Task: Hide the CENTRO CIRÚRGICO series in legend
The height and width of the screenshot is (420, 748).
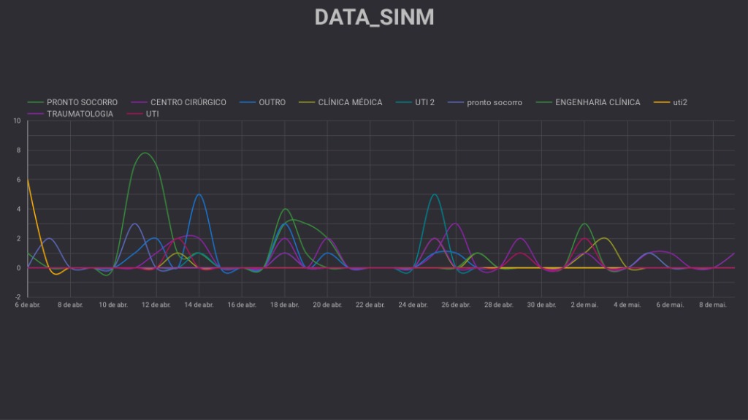Action: 188,102
